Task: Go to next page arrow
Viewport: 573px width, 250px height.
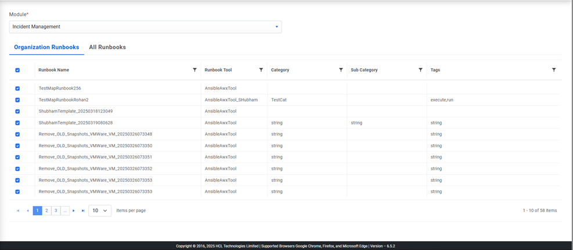Action: [74, 211]
